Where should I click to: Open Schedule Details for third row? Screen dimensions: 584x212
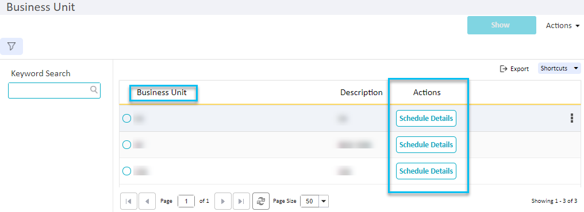(426, 171)
